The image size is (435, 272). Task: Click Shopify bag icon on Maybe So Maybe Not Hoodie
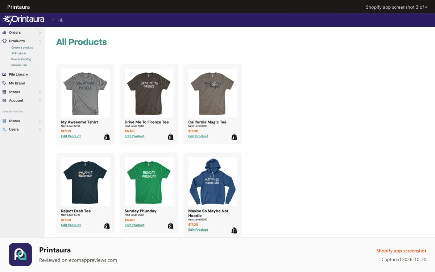click(x=234, y=230)
